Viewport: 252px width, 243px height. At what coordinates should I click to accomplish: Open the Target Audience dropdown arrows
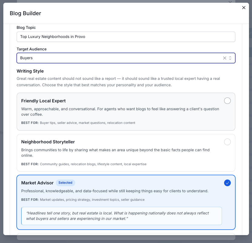click(230, 58)
